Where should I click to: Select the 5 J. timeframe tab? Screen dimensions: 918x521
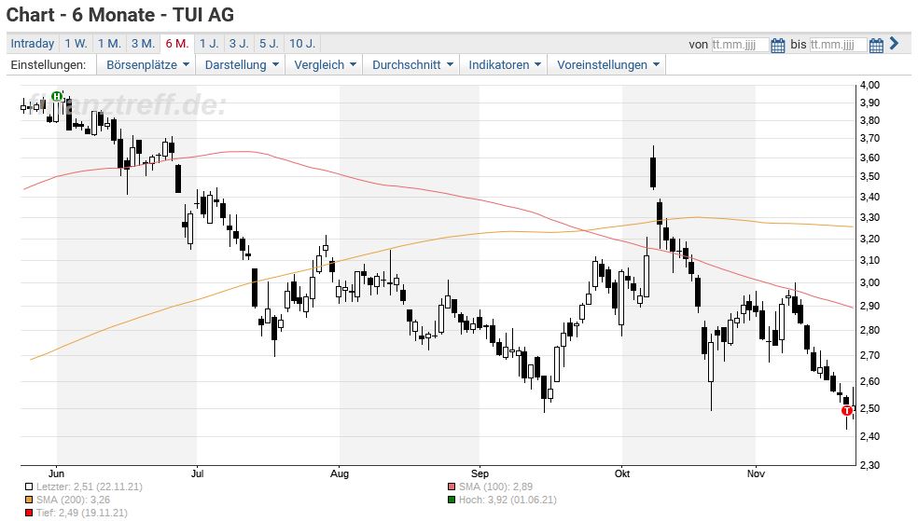(270, 43)
